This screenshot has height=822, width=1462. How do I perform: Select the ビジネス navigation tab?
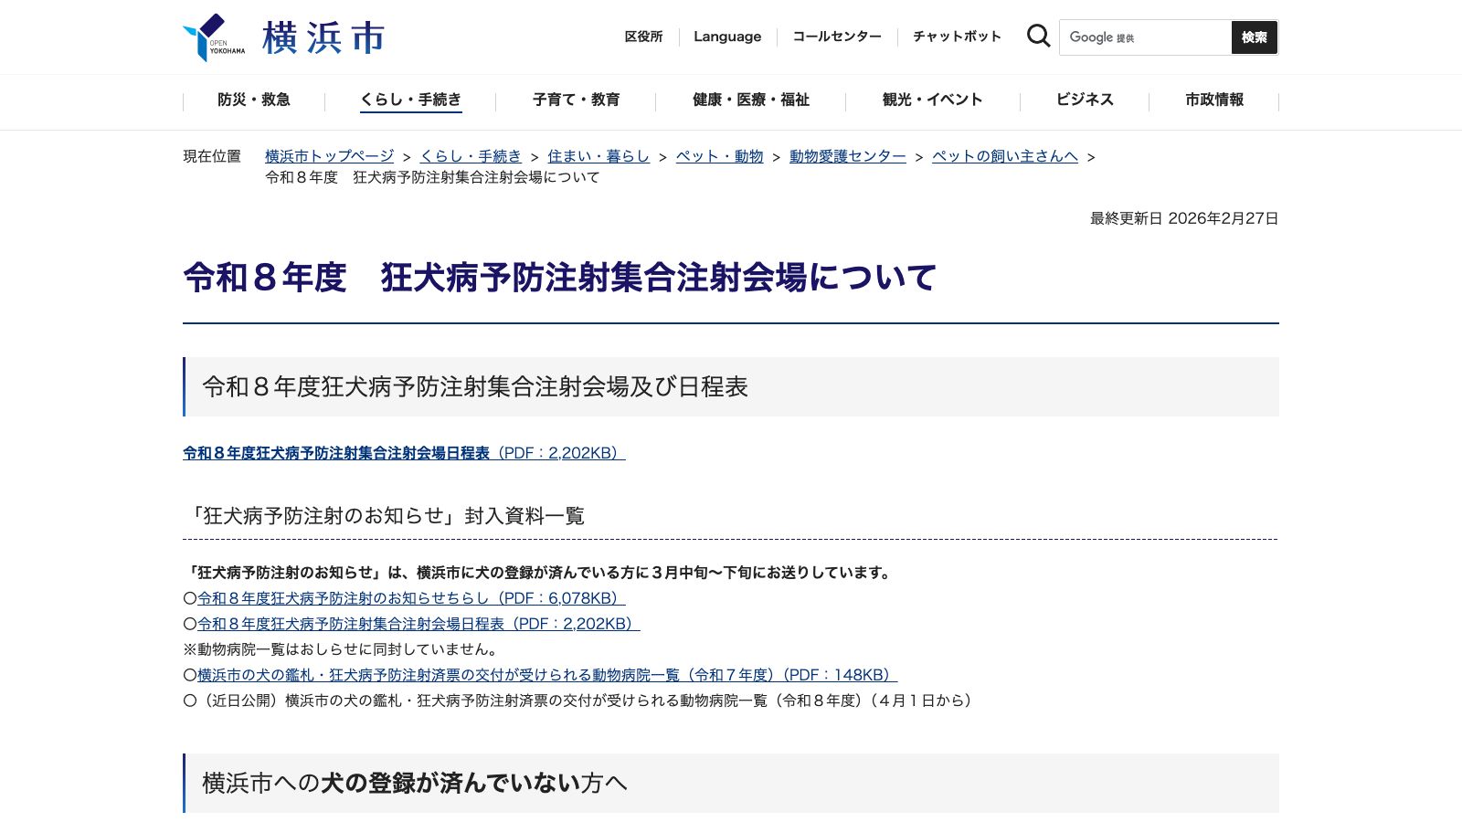click(x=1085, y=100)
